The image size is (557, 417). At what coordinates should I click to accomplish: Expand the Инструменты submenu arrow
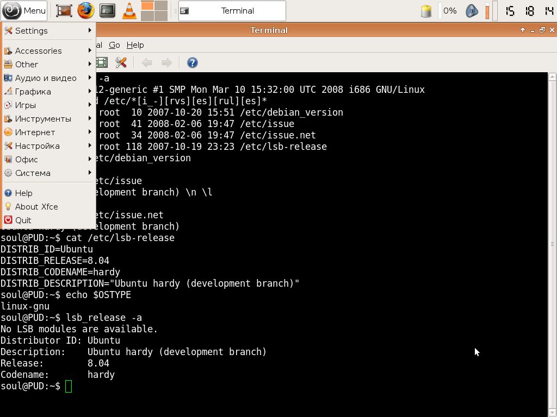tap(90, 118)
